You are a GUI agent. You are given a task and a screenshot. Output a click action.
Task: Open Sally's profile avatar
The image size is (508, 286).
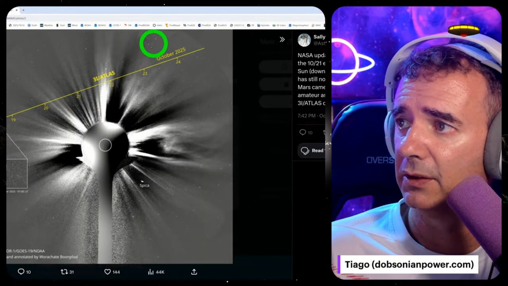point(304,40)
